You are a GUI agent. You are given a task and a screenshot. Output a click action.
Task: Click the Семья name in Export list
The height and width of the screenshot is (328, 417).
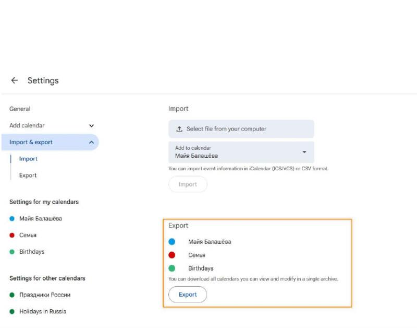197,255
